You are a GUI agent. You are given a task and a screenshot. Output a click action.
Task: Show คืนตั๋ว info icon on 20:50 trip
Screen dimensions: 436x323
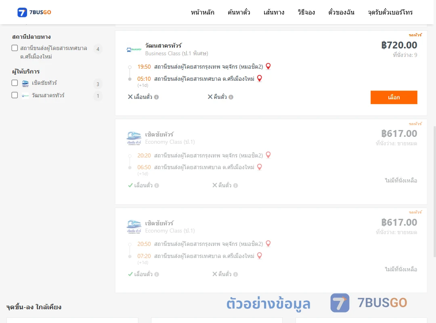(236, 274)
